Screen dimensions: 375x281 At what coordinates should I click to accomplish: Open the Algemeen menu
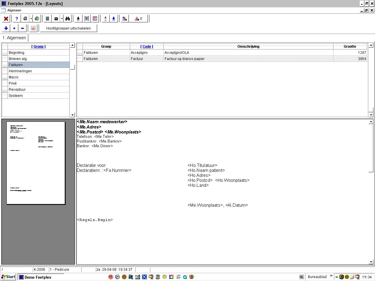click(x=14, y=10)
